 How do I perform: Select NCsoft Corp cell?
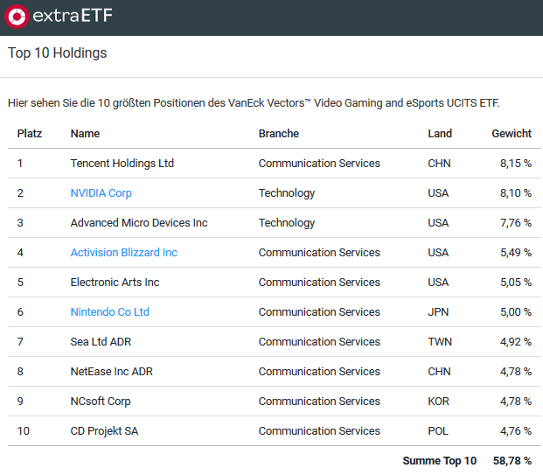pos(101,402)
